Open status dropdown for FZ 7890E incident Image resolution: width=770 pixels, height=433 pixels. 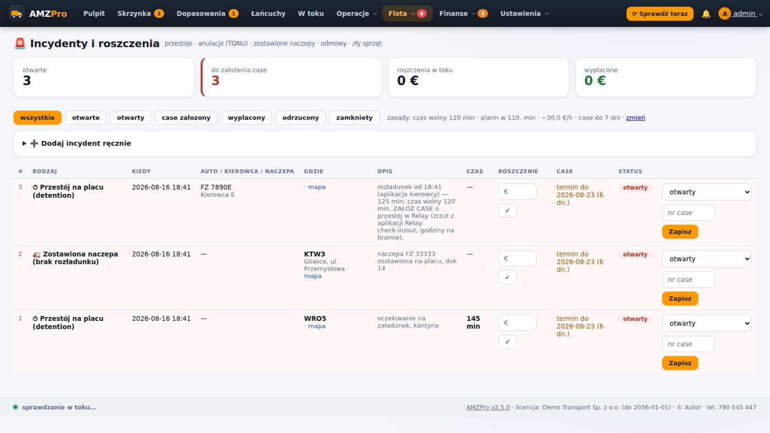(x=707, y=192)
